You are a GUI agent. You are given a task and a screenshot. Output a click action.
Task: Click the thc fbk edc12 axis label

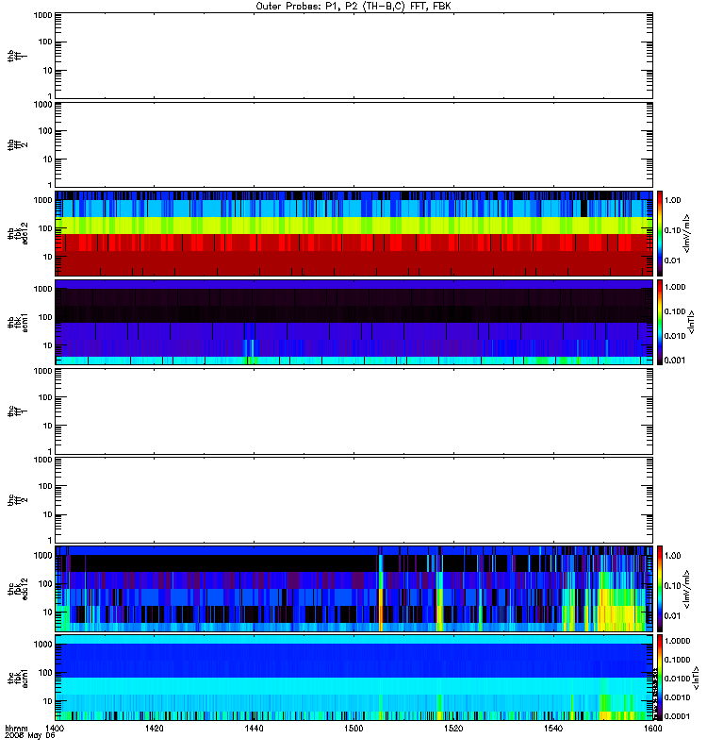(17, 589)
